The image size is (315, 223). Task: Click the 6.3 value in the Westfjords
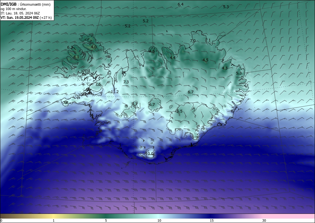pos(70,47)
